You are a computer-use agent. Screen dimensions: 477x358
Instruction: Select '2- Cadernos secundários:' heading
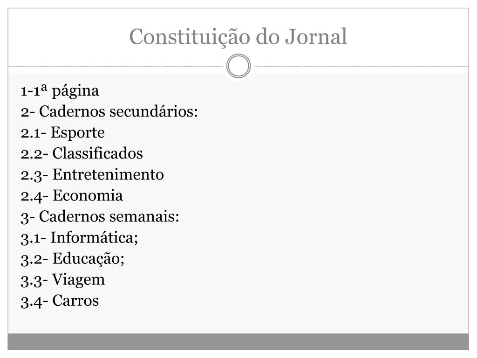(x=109, y=111)
